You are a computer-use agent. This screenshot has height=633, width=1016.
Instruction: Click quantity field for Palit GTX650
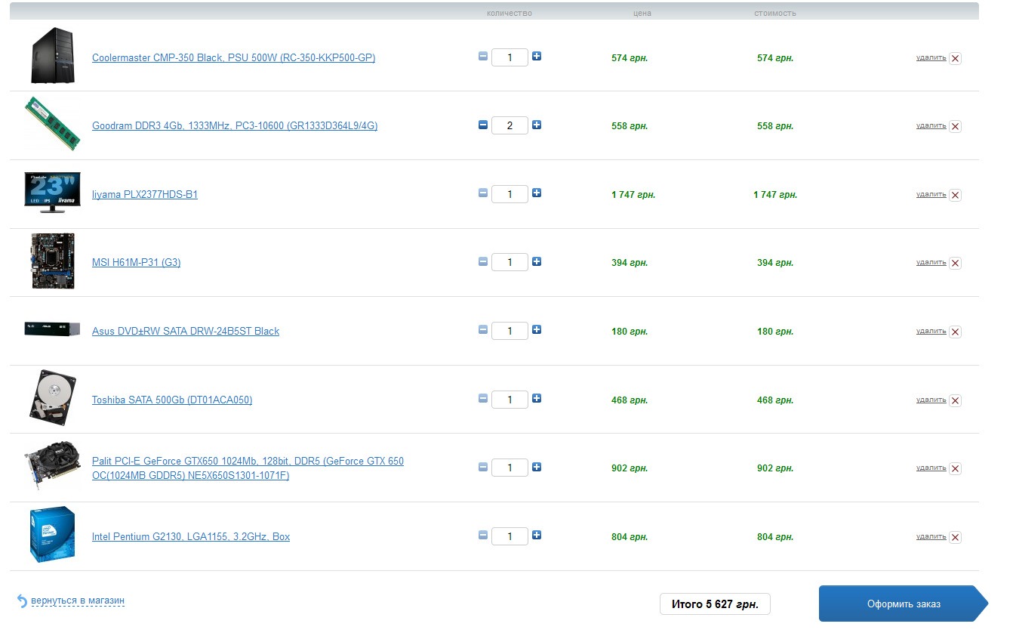pos(510,468)
